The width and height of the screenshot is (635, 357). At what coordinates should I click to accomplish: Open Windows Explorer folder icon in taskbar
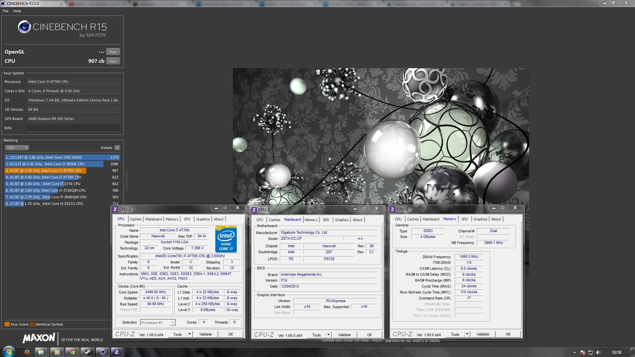(41, 352)
